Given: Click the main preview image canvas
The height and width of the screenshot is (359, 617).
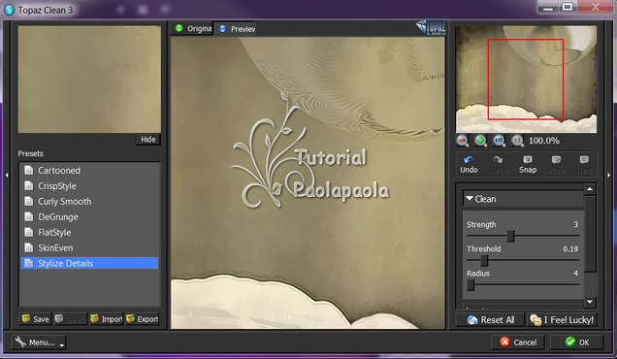Looking at the screenshot, I should coord(308,183).
